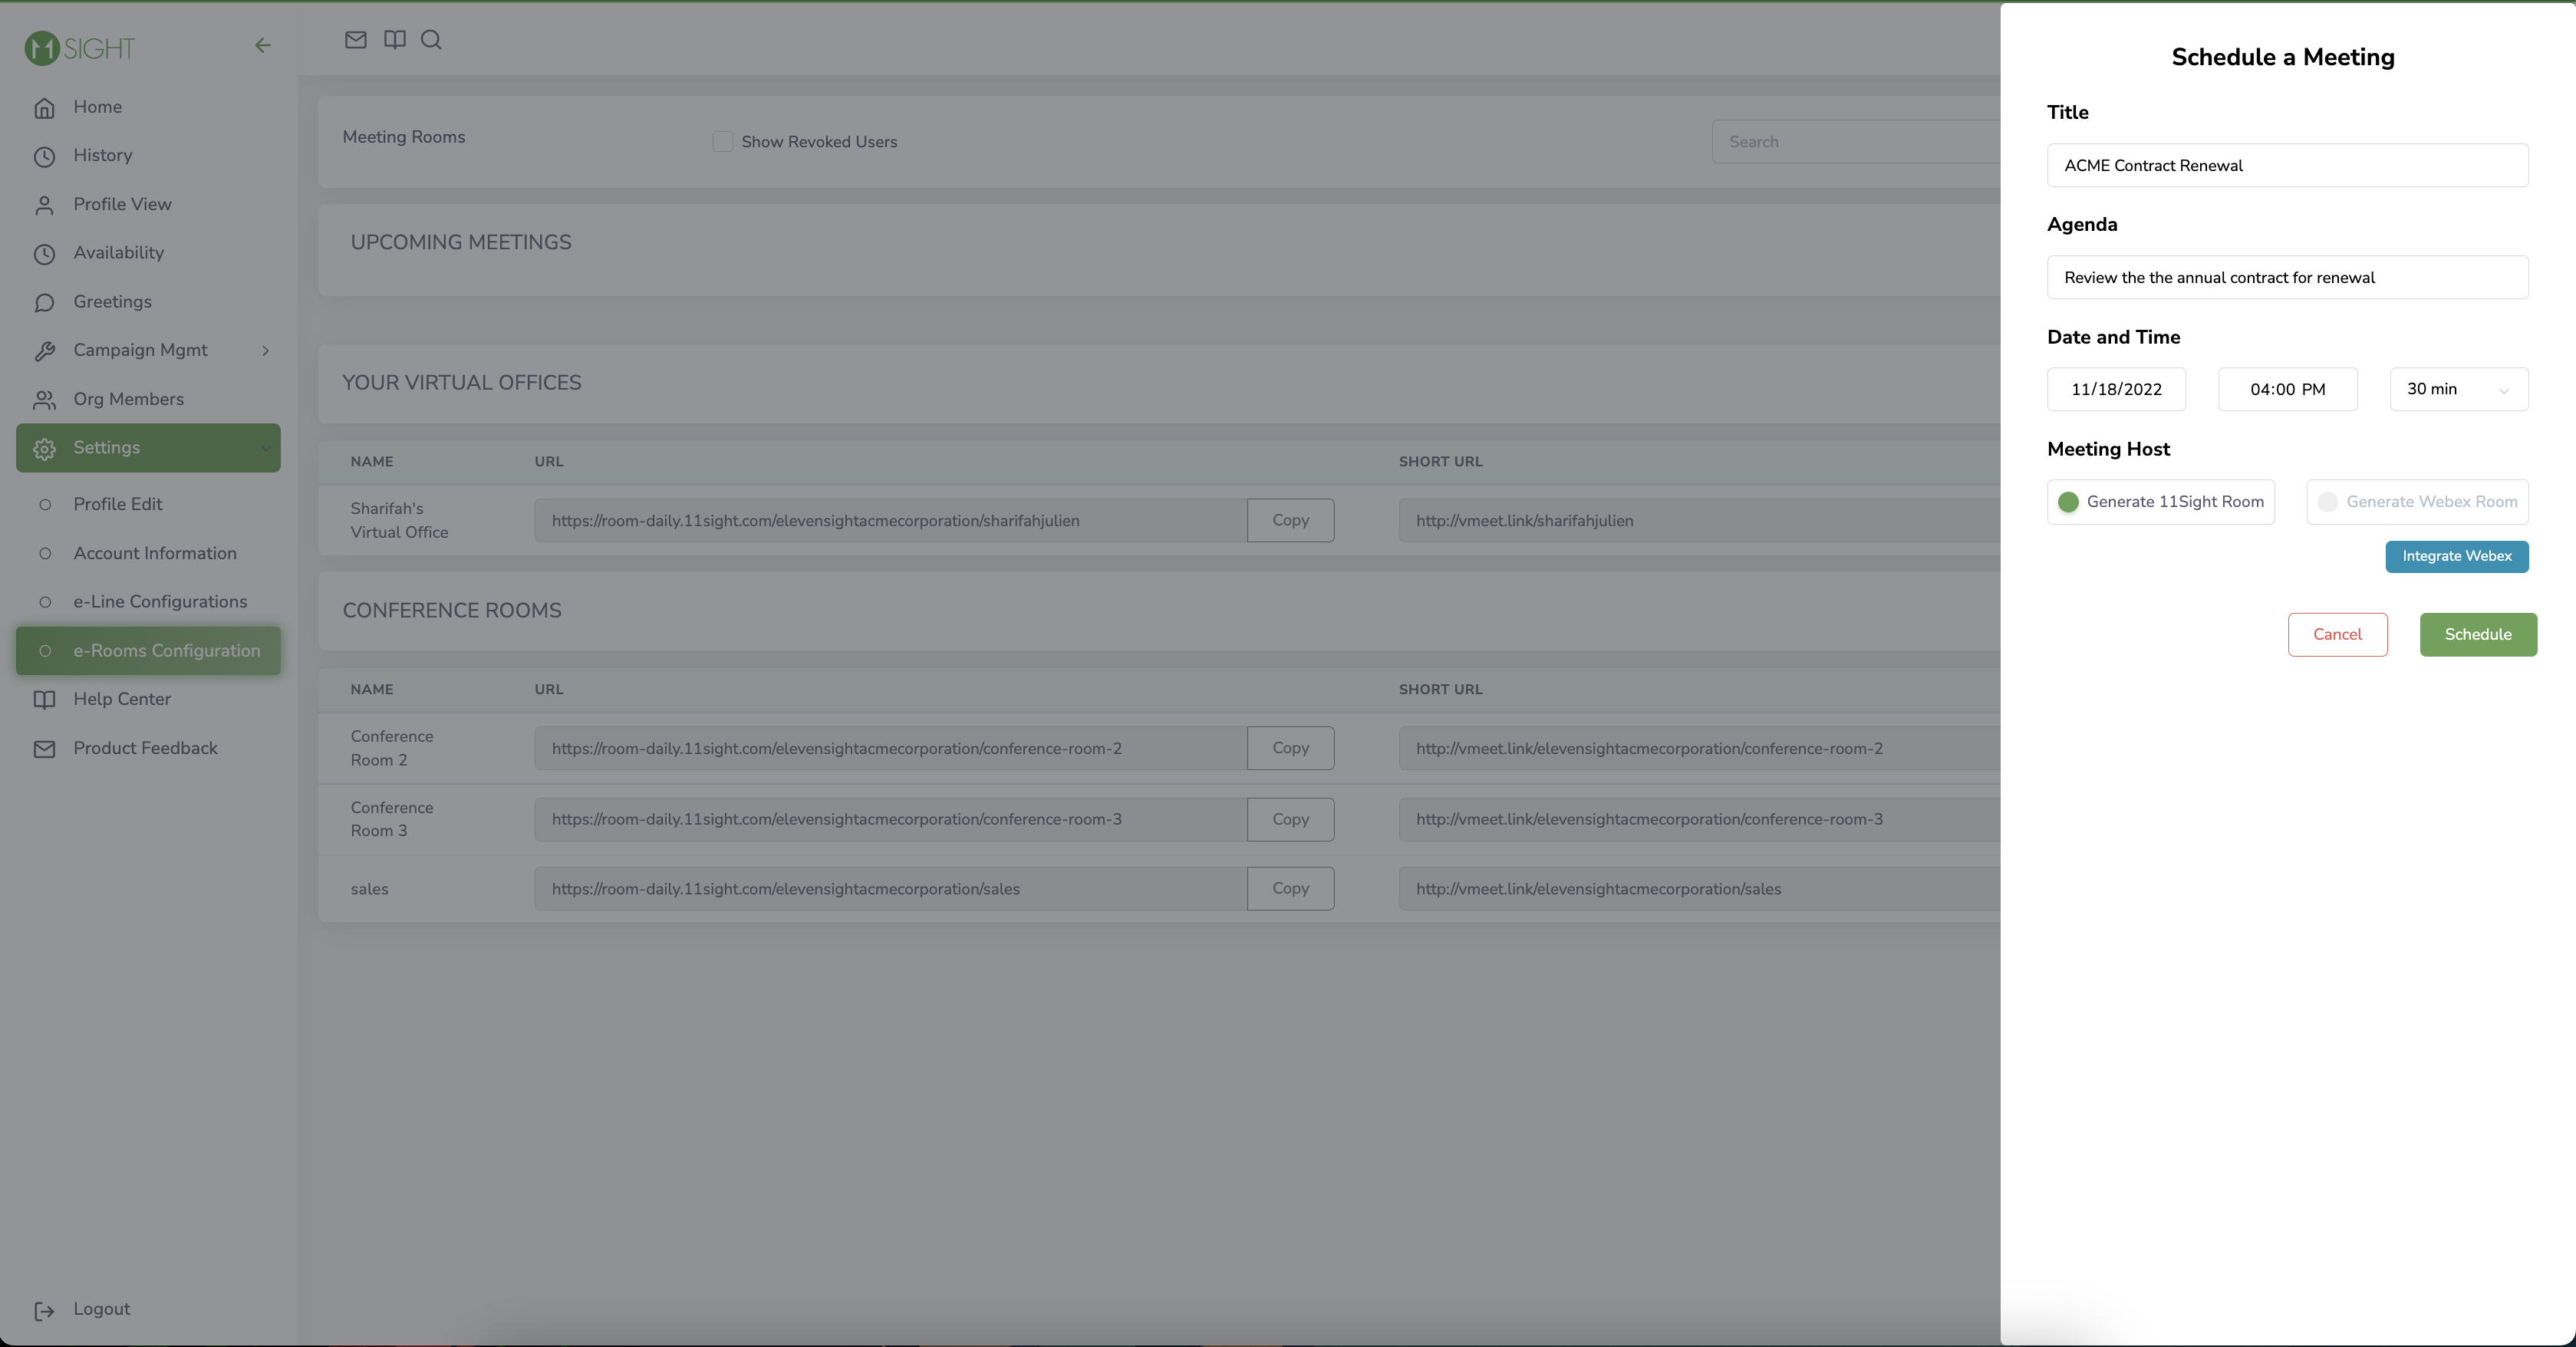The width and height of the screenshot is (2576, 1347).
Task: Click the Settings gear icon
Action: tap(44, 449)
